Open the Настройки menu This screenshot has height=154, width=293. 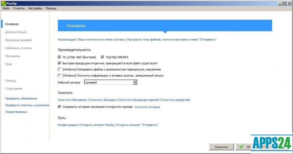pos(35,8)
